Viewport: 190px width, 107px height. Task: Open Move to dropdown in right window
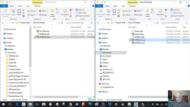[x=127, y=11]
